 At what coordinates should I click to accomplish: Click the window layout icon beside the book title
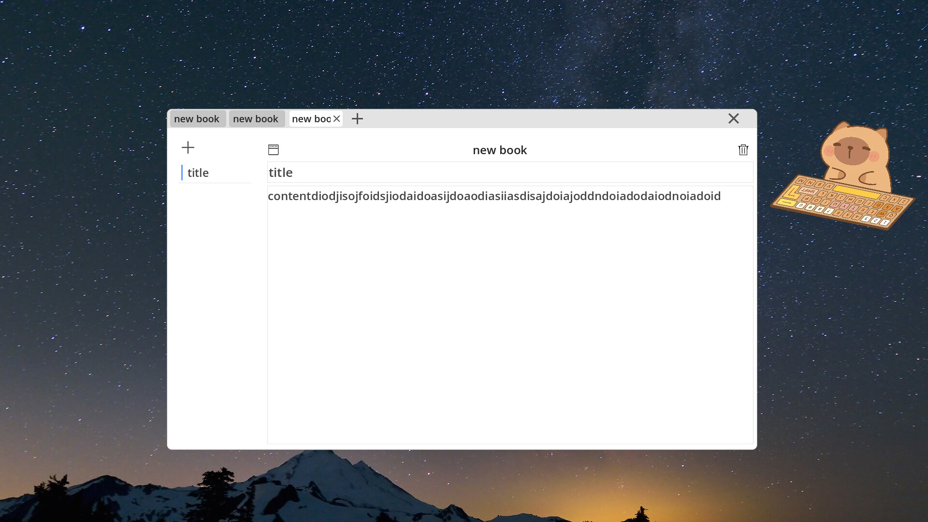coord(274,150)
